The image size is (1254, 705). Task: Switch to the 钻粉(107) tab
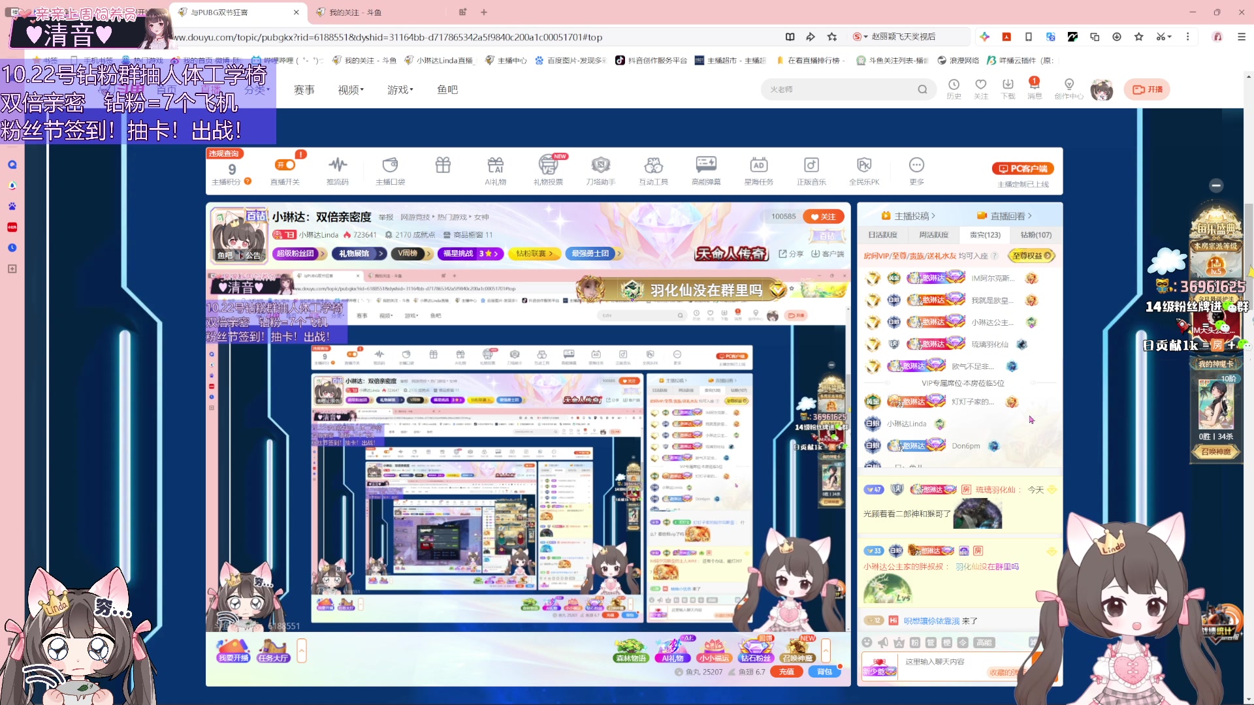(1036, 235)
